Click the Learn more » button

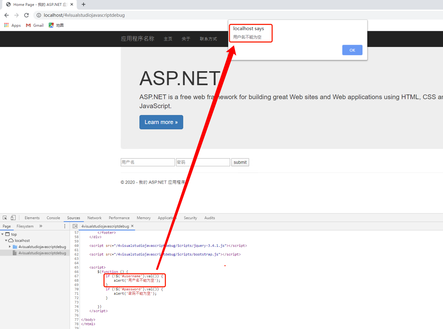pyautogui.click(x=161, y=122)
